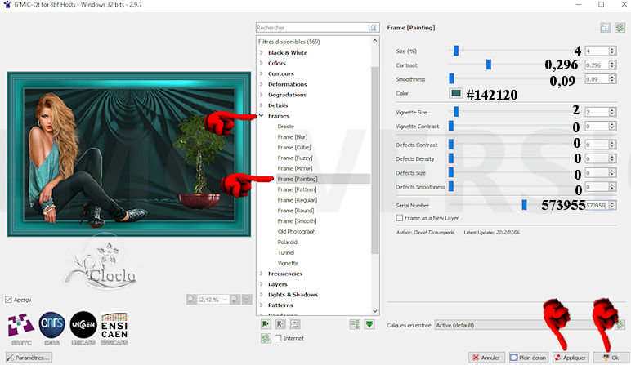Click the rename fave icon below filter list
Screen dimensions: 631x365
293,324
